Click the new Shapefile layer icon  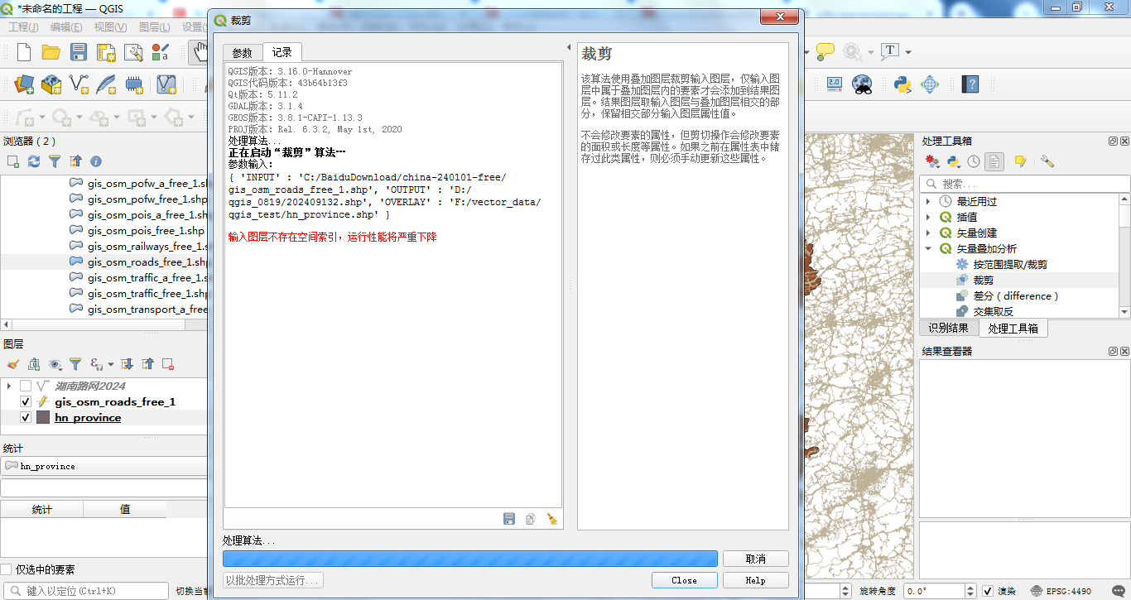click(79, 84)
